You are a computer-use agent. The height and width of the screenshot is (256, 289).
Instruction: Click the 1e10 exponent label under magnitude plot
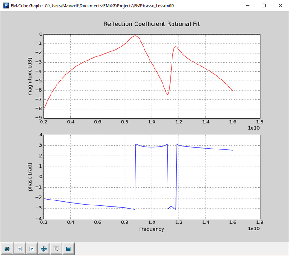pos(255,128)
